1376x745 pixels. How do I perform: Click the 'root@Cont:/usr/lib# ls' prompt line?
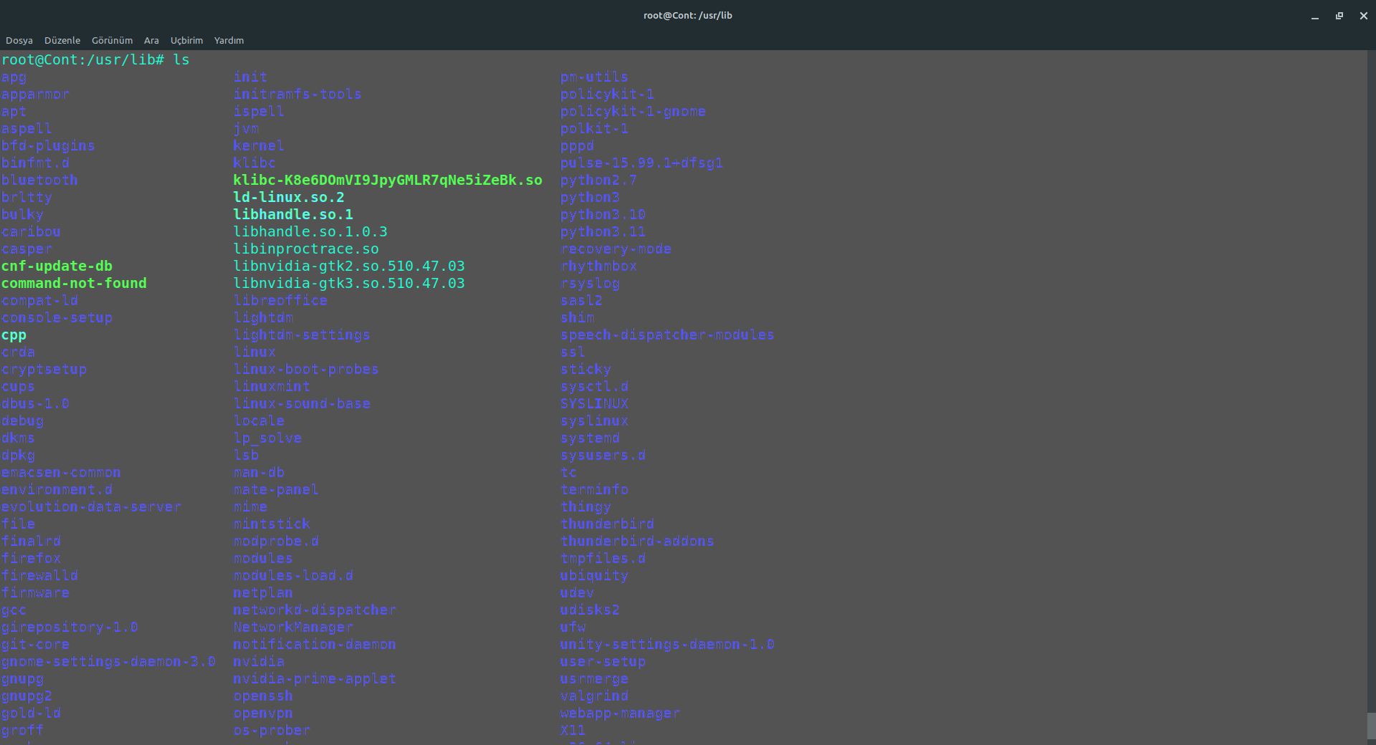[x=95, y=60]
